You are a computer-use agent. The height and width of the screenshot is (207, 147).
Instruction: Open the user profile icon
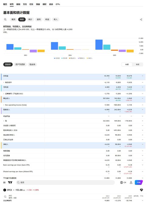[x=131, y=182]
